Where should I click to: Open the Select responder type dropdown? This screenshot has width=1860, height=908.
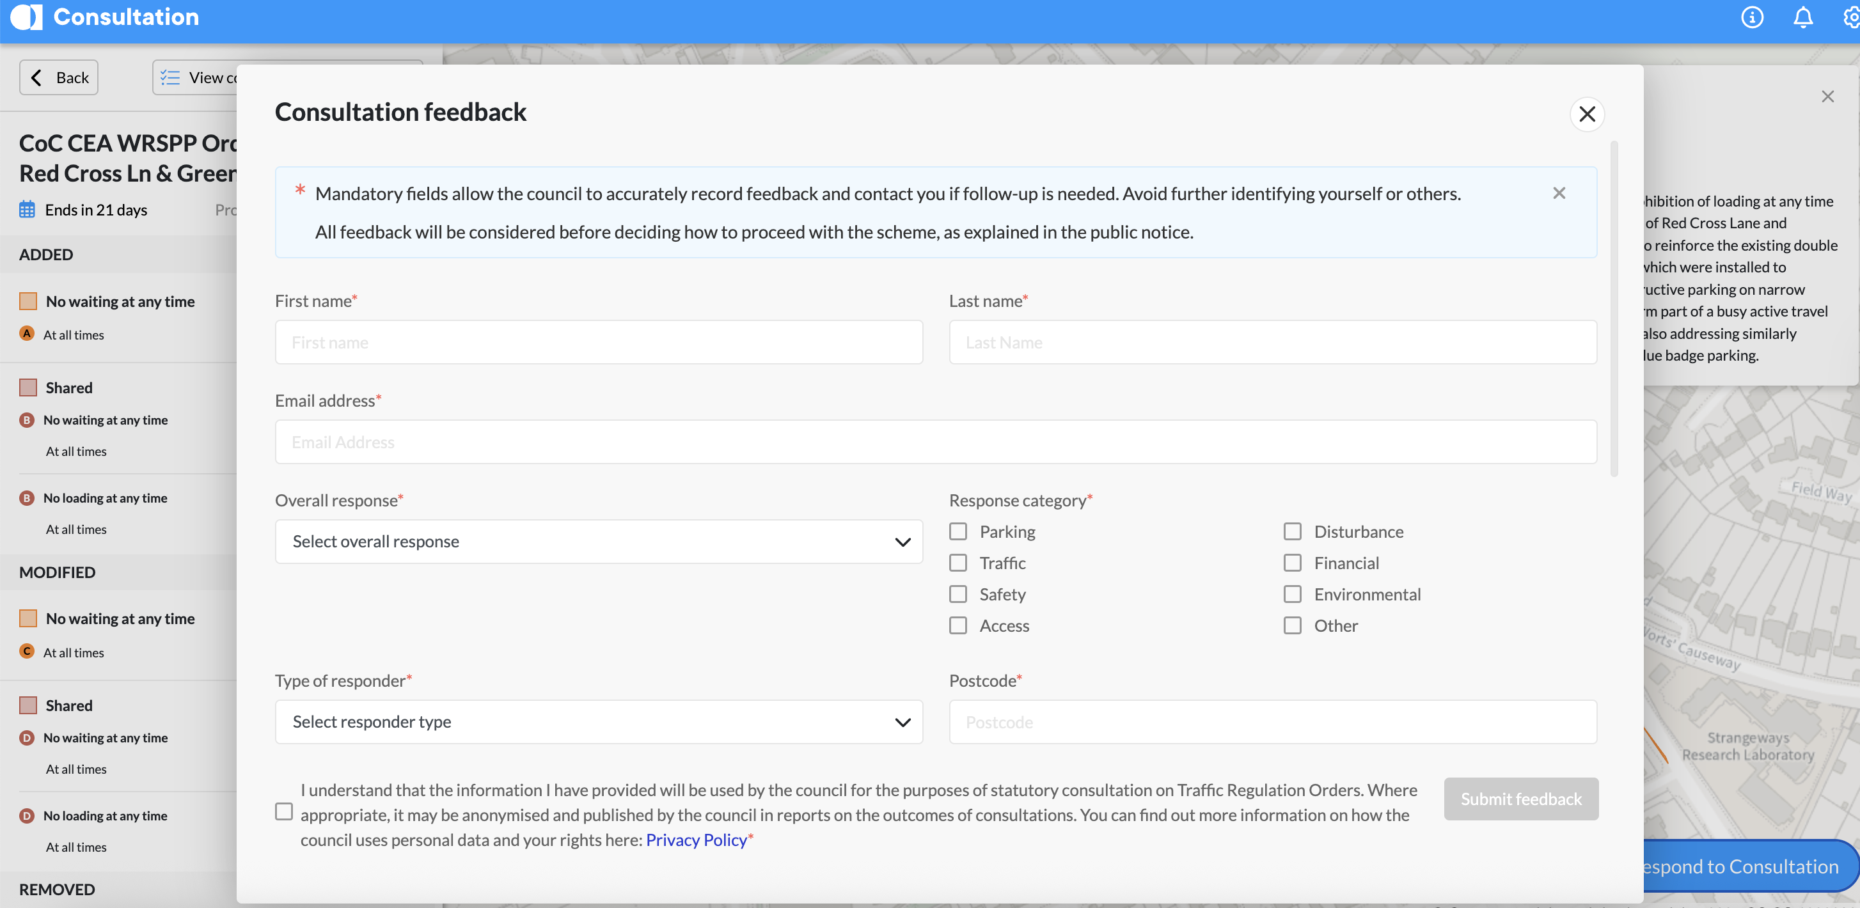coord(599,722)
